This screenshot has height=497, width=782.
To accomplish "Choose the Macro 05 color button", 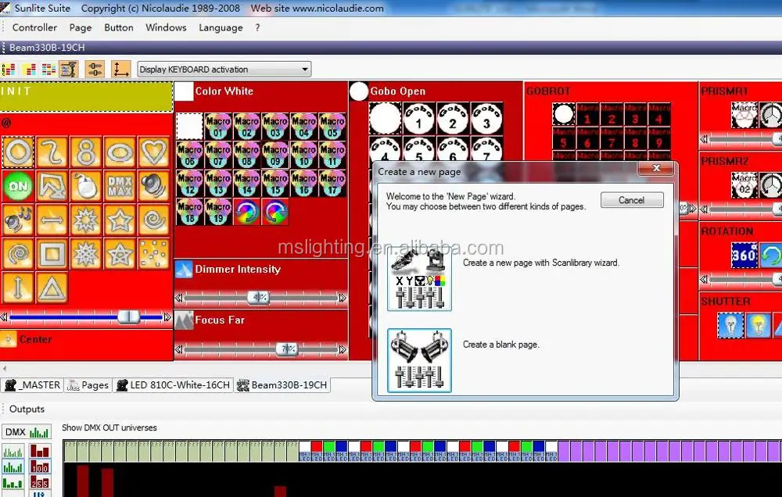I will (x=332, y=125).
